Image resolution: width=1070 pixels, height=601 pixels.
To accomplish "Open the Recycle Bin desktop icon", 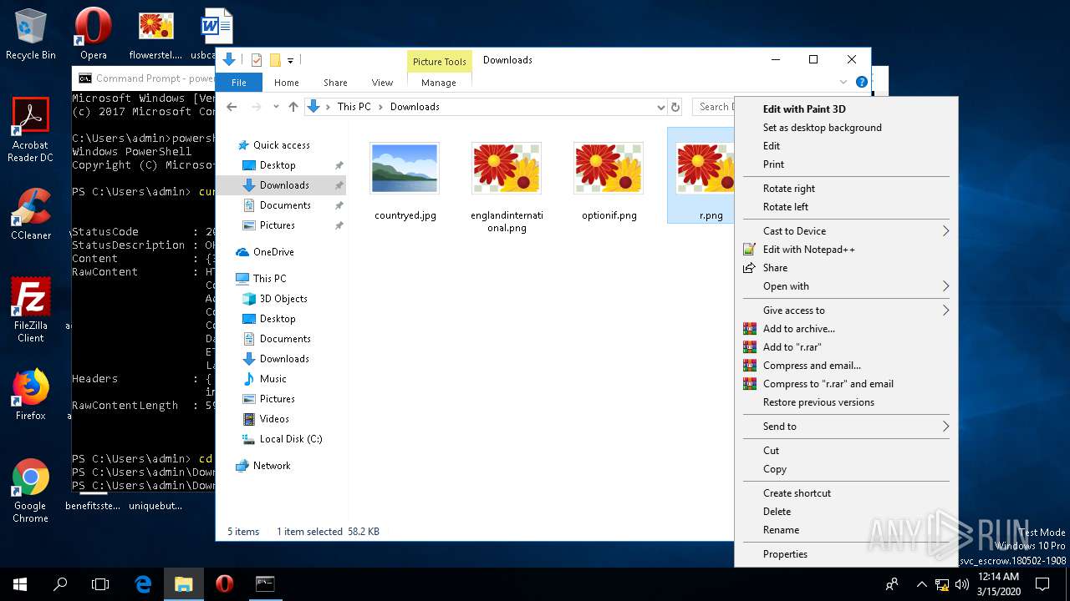I will [x=30, y=33].
